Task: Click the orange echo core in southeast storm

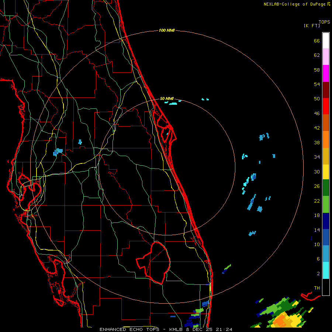Action: pyautogui.click(x=280, y=319)
